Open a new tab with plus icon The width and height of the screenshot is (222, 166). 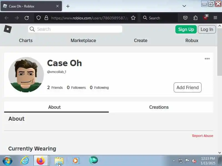point(68,6)
